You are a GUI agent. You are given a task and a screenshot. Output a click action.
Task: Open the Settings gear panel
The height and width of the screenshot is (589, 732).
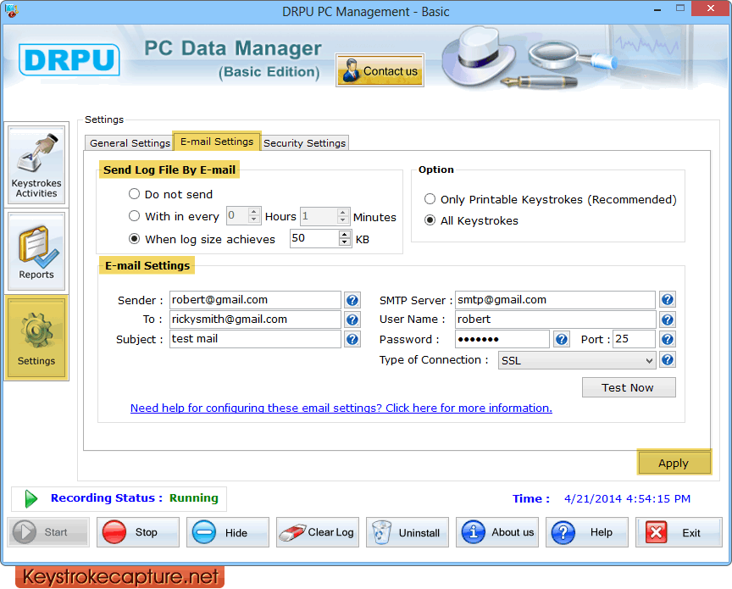(x=36, y=337)
